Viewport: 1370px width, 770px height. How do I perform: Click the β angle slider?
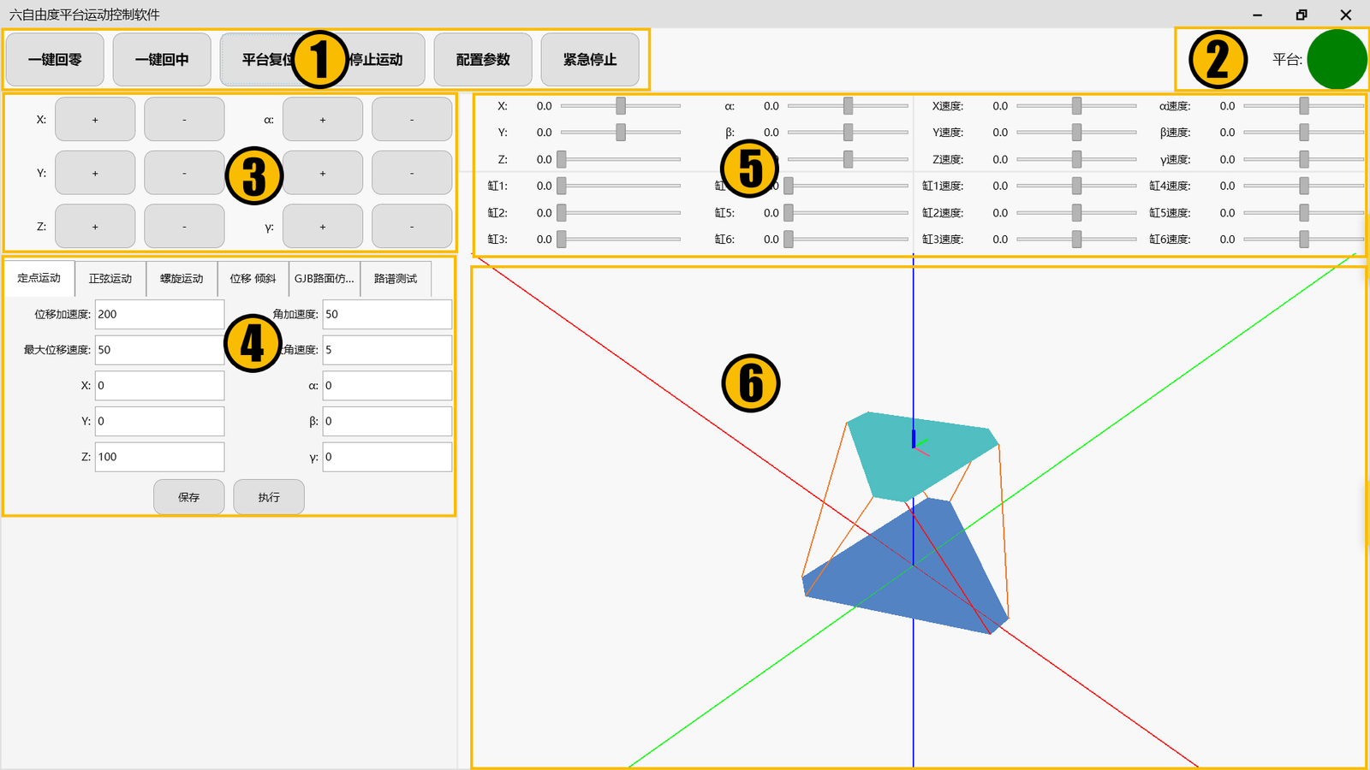(848, 133)
